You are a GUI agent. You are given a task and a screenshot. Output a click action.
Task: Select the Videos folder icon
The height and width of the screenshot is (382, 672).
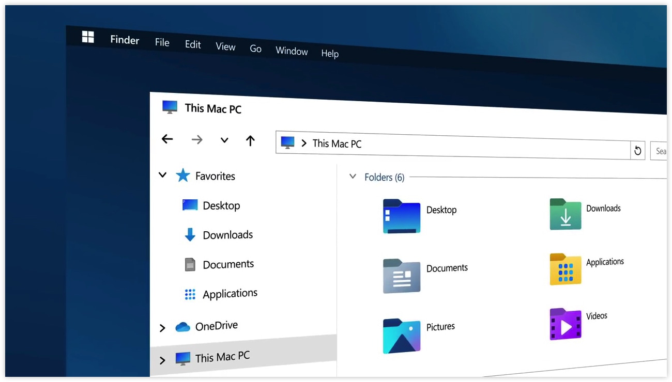click(x=566, y=324)
